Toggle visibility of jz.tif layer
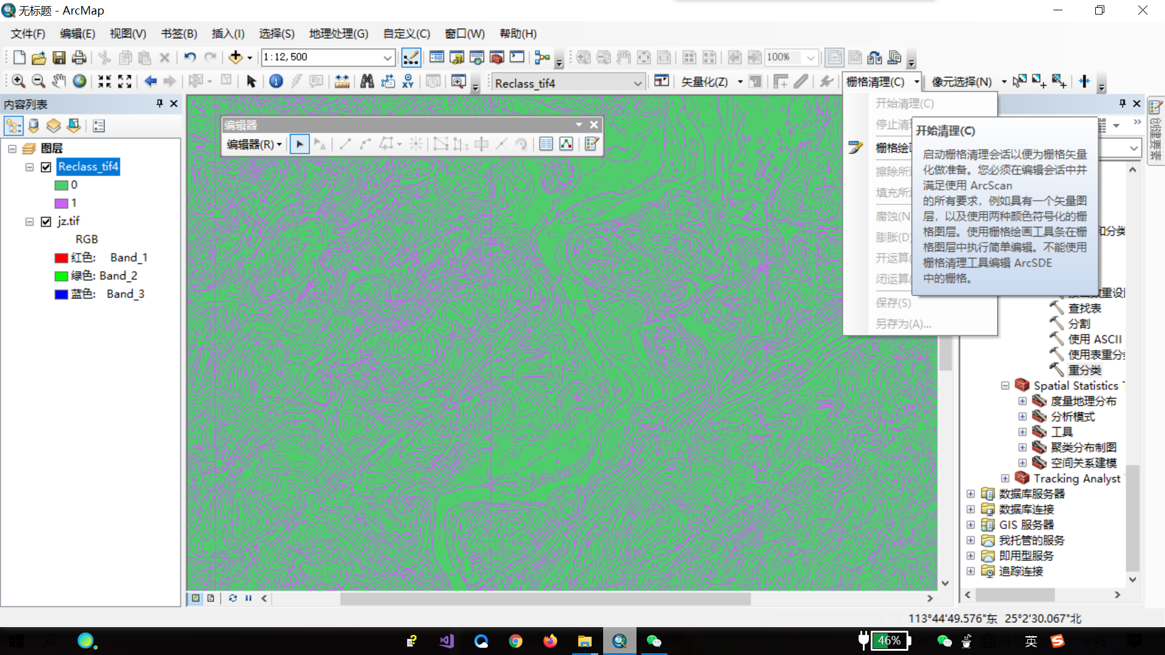The height and width of the screenshot is (655, 1165). pos(46,222)
